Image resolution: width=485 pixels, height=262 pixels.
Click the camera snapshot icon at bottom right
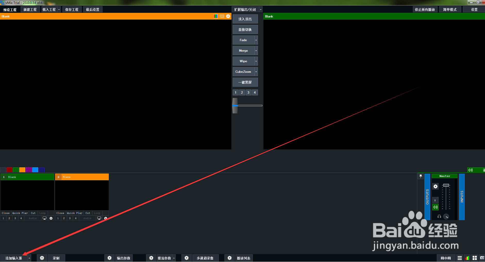pyautogui.click(x=482, y=258)
